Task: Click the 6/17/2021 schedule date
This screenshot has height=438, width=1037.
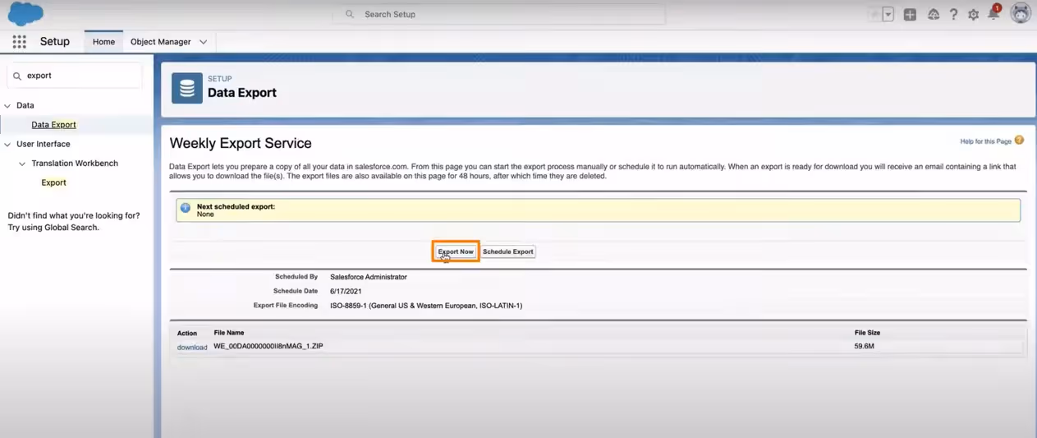Action: [346, 291]
